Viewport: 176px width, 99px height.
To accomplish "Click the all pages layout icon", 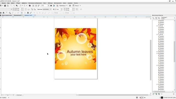I will click(x=32, y=9).
